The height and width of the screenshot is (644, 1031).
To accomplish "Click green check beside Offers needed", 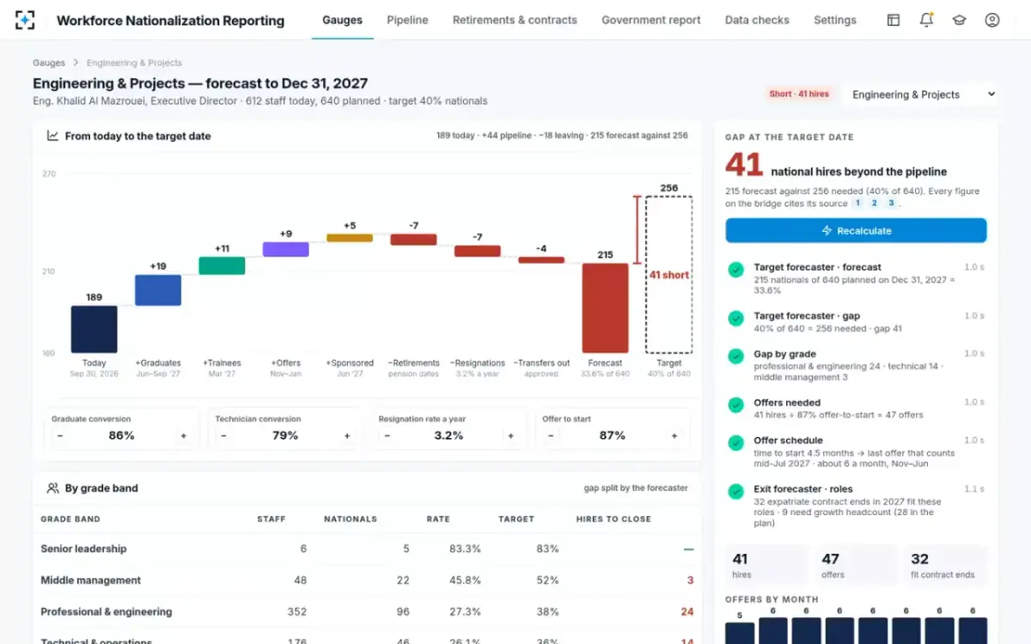I will tap(736, 405).
